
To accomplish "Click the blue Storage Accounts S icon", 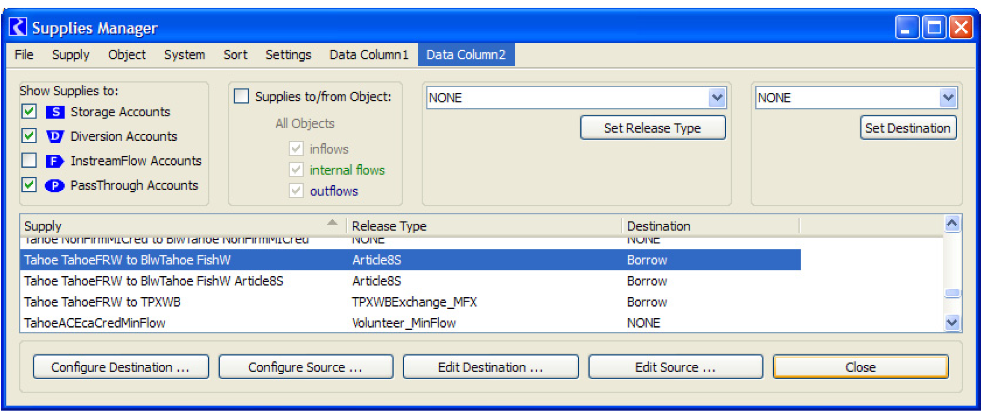I will (x=55, y=112).
